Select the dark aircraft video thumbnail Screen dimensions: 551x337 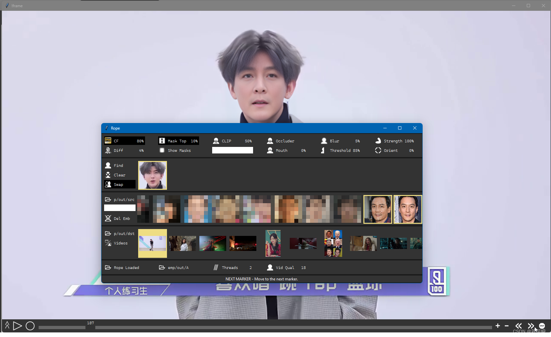pyautogui.click(x=303, y=243)
